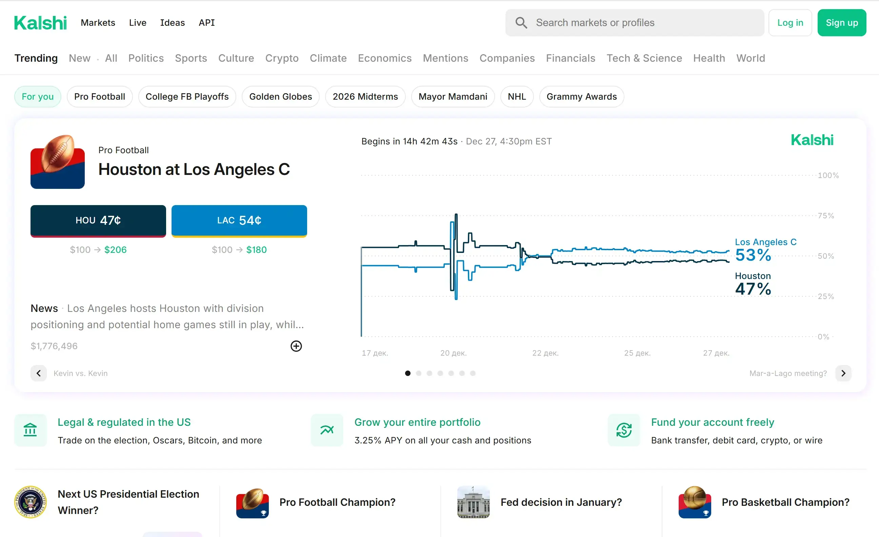The height and width of the screenshot is (537, 879).
Task: Click the search magnifier icon
Action: (521, 23)
